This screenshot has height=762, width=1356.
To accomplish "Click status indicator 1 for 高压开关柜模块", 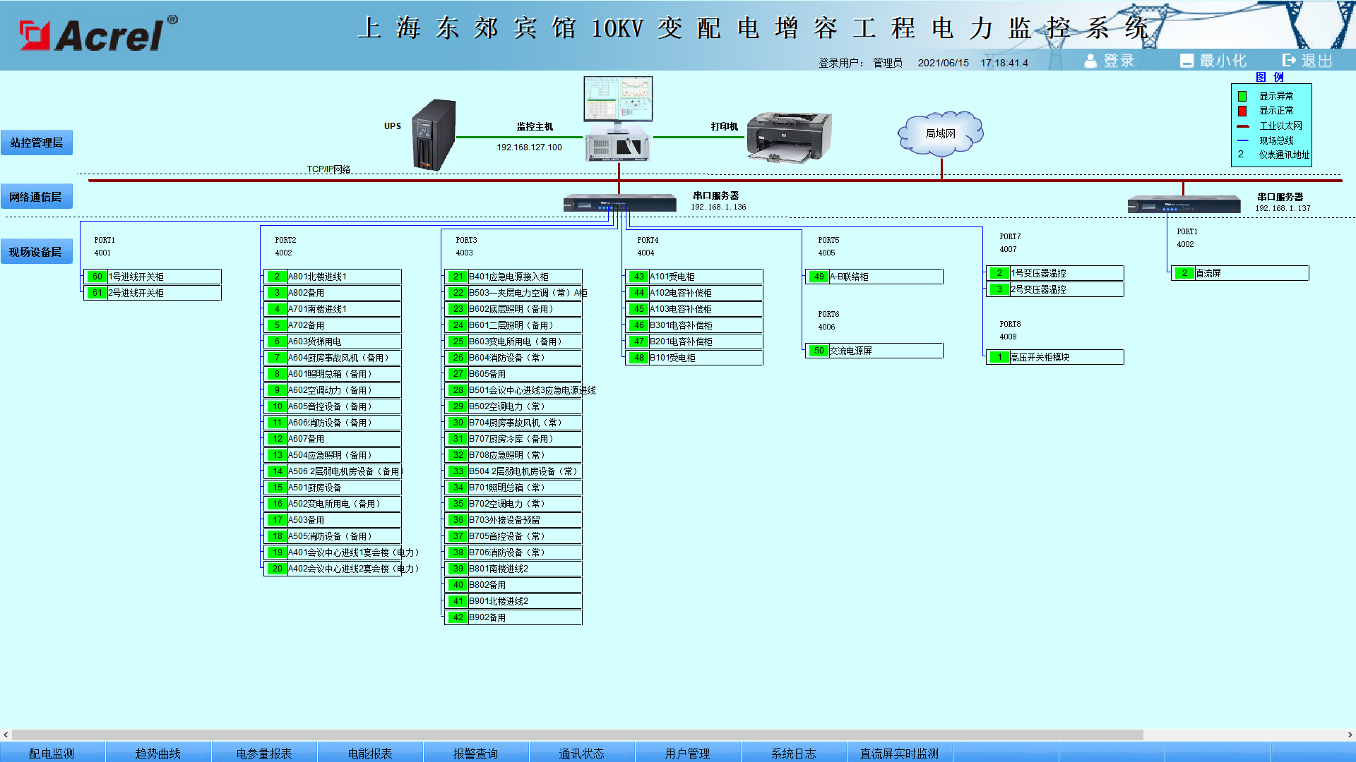I will (999, 357).
